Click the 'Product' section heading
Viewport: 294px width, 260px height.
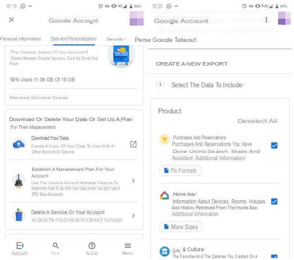click(x=170, y=111)
